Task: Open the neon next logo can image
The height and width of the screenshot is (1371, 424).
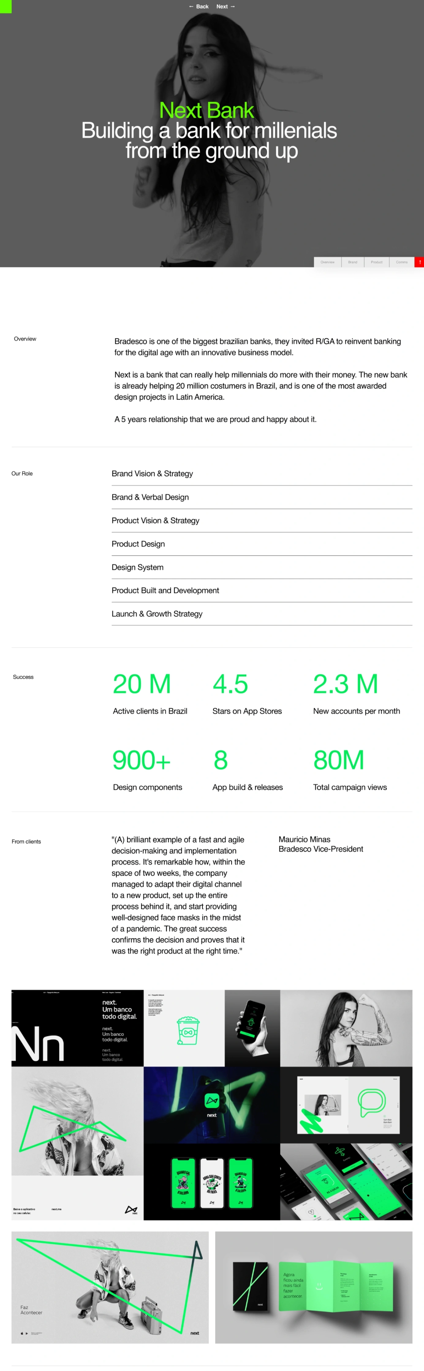Action: (x=212, y=1105)
